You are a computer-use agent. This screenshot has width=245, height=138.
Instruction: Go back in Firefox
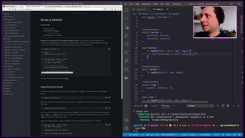pyautogui.click(x=4, y=9)
